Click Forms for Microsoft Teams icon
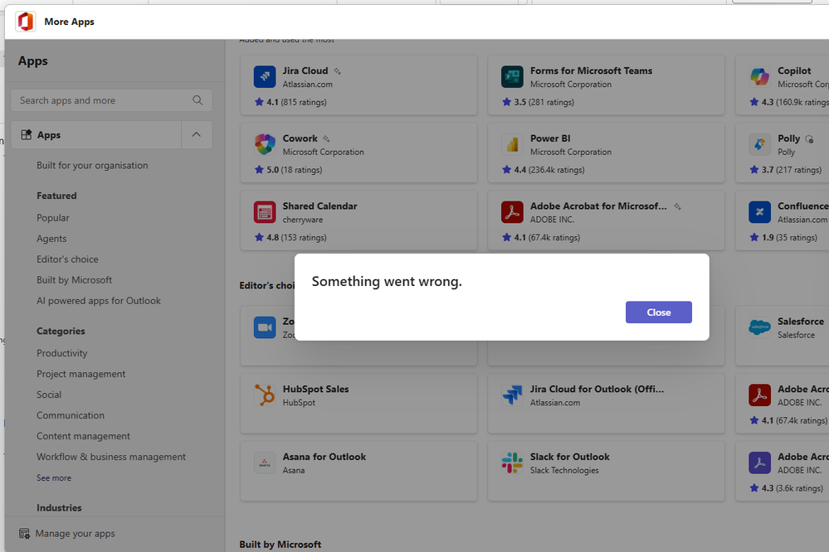Screen dimensions: 829x552 click(512, 76)
